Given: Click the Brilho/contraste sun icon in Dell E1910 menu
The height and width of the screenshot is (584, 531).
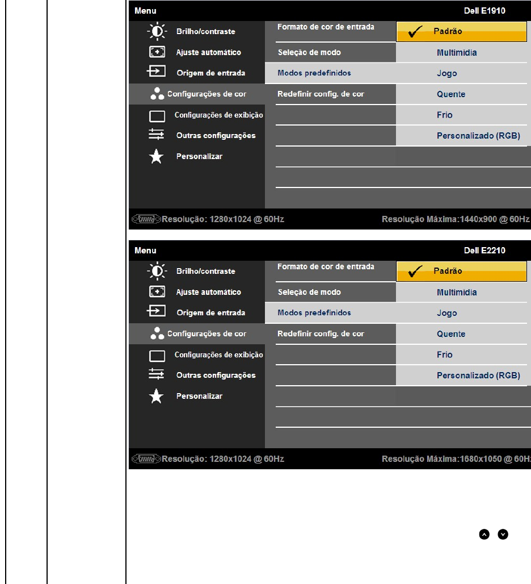Looking at the screenshot, I should click(157, 31).
